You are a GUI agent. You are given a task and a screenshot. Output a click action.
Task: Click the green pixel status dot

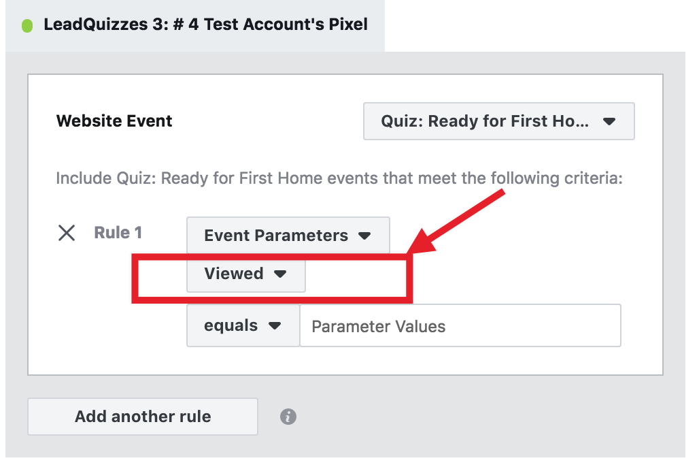pyautogui.click(x=27, y=25)
